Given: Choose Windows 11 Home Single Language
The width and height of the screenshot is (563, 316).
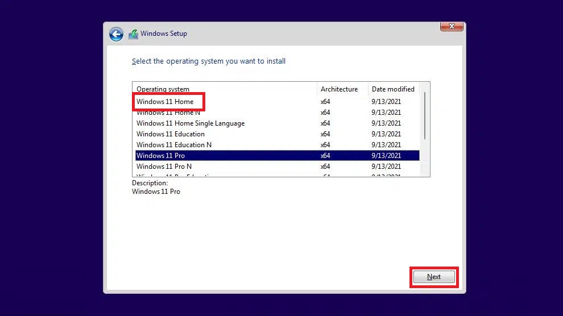Looking at the screenshot, I should point(277,123).
